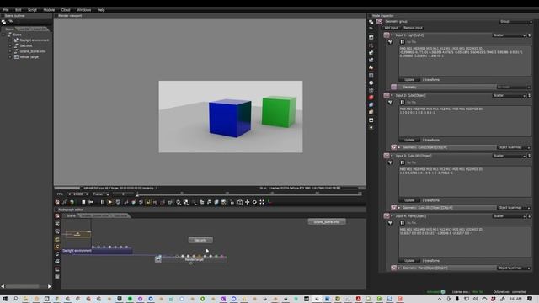This screenshot has width=539, height=303.
Task: Open the Script menu
Action: (32, 10)
